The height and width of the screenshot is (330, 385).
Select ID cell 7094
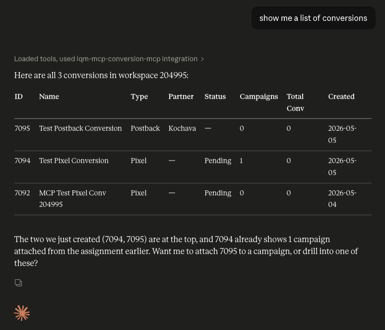(x=22, y=161)
